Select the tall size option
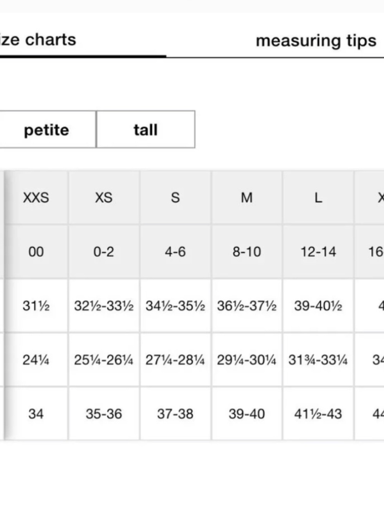Viewport: 384px width, 512px height. (x=146, y=129)
